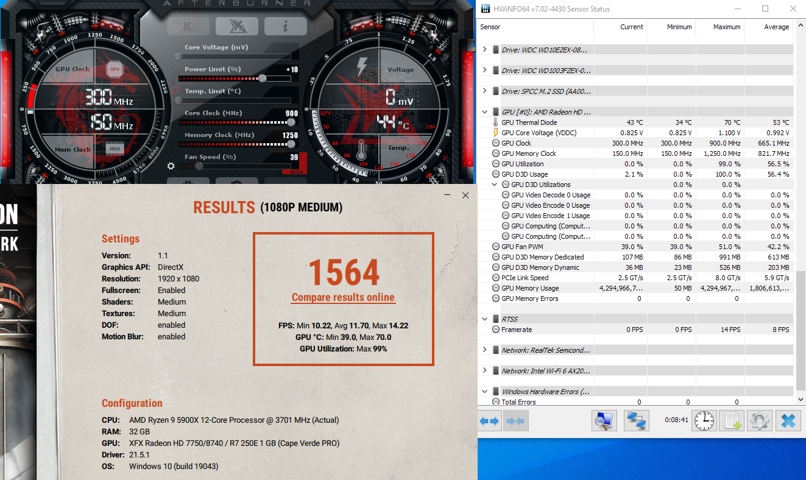The width and height of the screenshot is (806, 480).
Task: Collapse the Windows Hardware Errors group
Action: pyautogui.click(x=485, y=392)
